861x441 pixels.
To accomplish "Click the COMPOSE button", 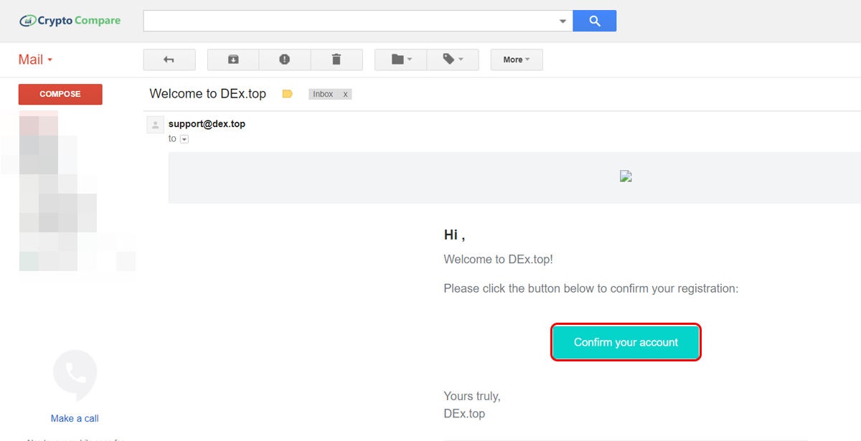I will (60, 94).
